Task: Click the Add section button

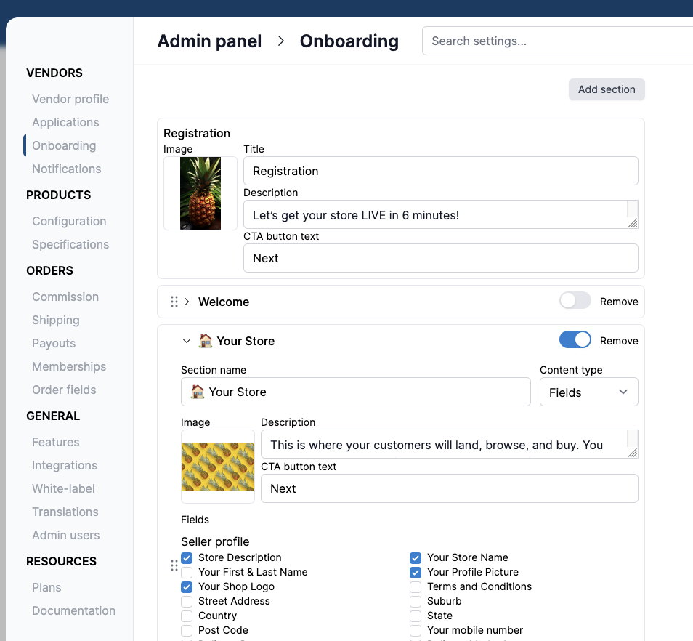Action: (x=607, y=89)
